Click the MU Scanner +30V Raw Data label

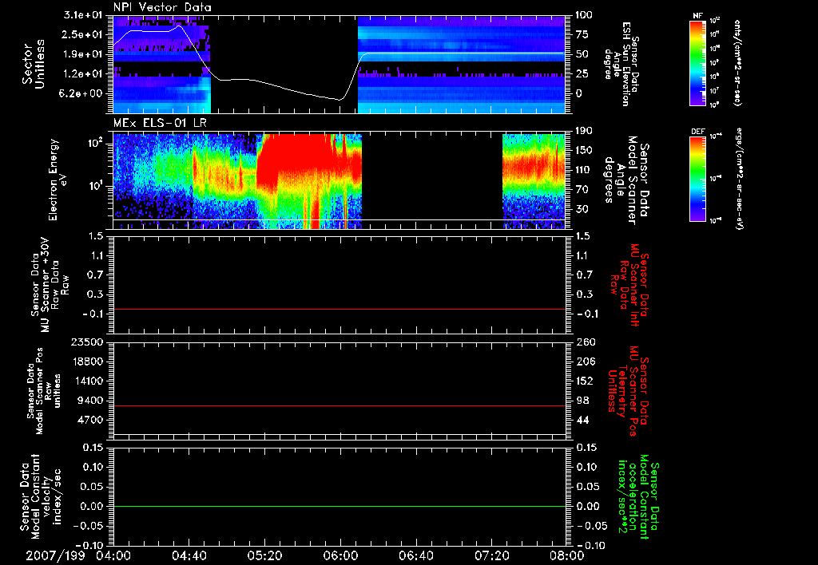tap(50, 285)
